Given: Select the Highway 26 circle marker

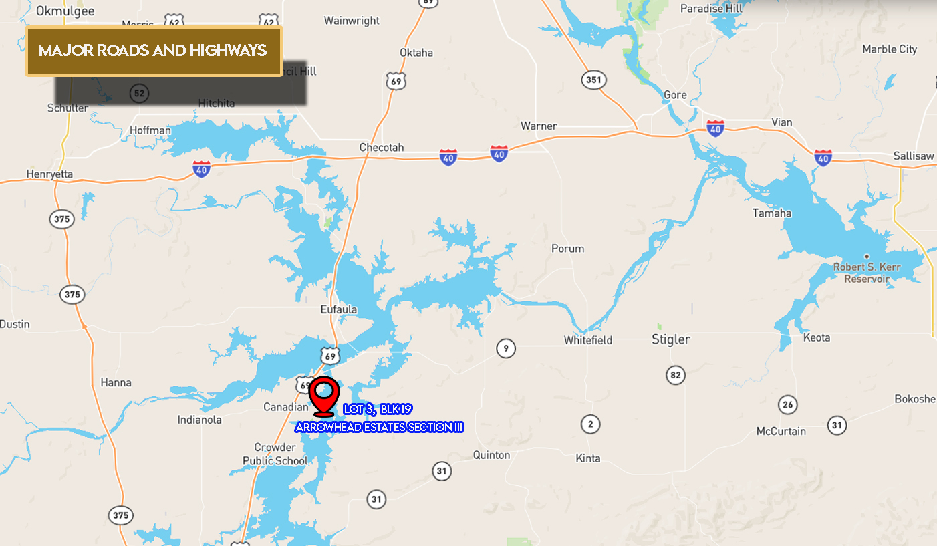Looking at the screenshot, I should pyautogui.click(x=788, y=404).
